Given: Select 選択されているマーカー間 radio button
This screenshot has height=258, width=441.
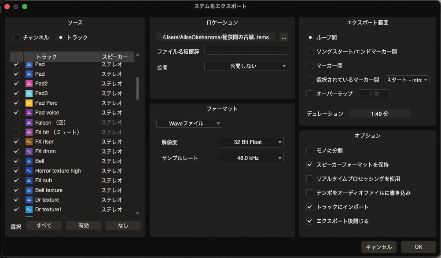Looking at the screenshot, I should coord(310,80).
